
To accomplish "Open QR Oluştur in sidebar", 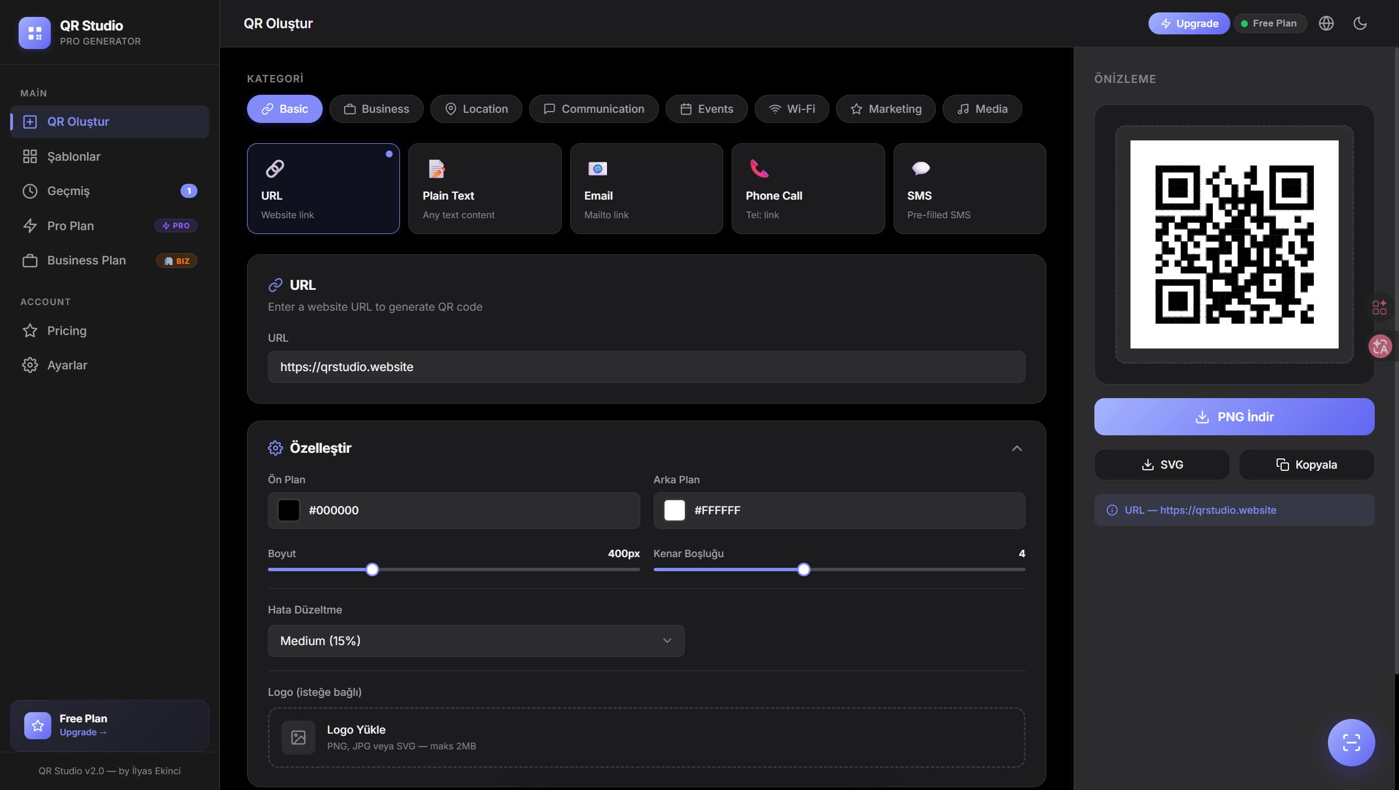I will coord(110,122).
